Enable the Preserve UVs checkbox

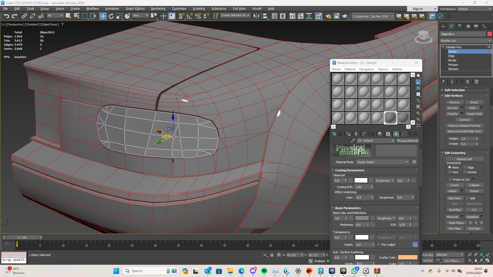[x=450, y=180]
